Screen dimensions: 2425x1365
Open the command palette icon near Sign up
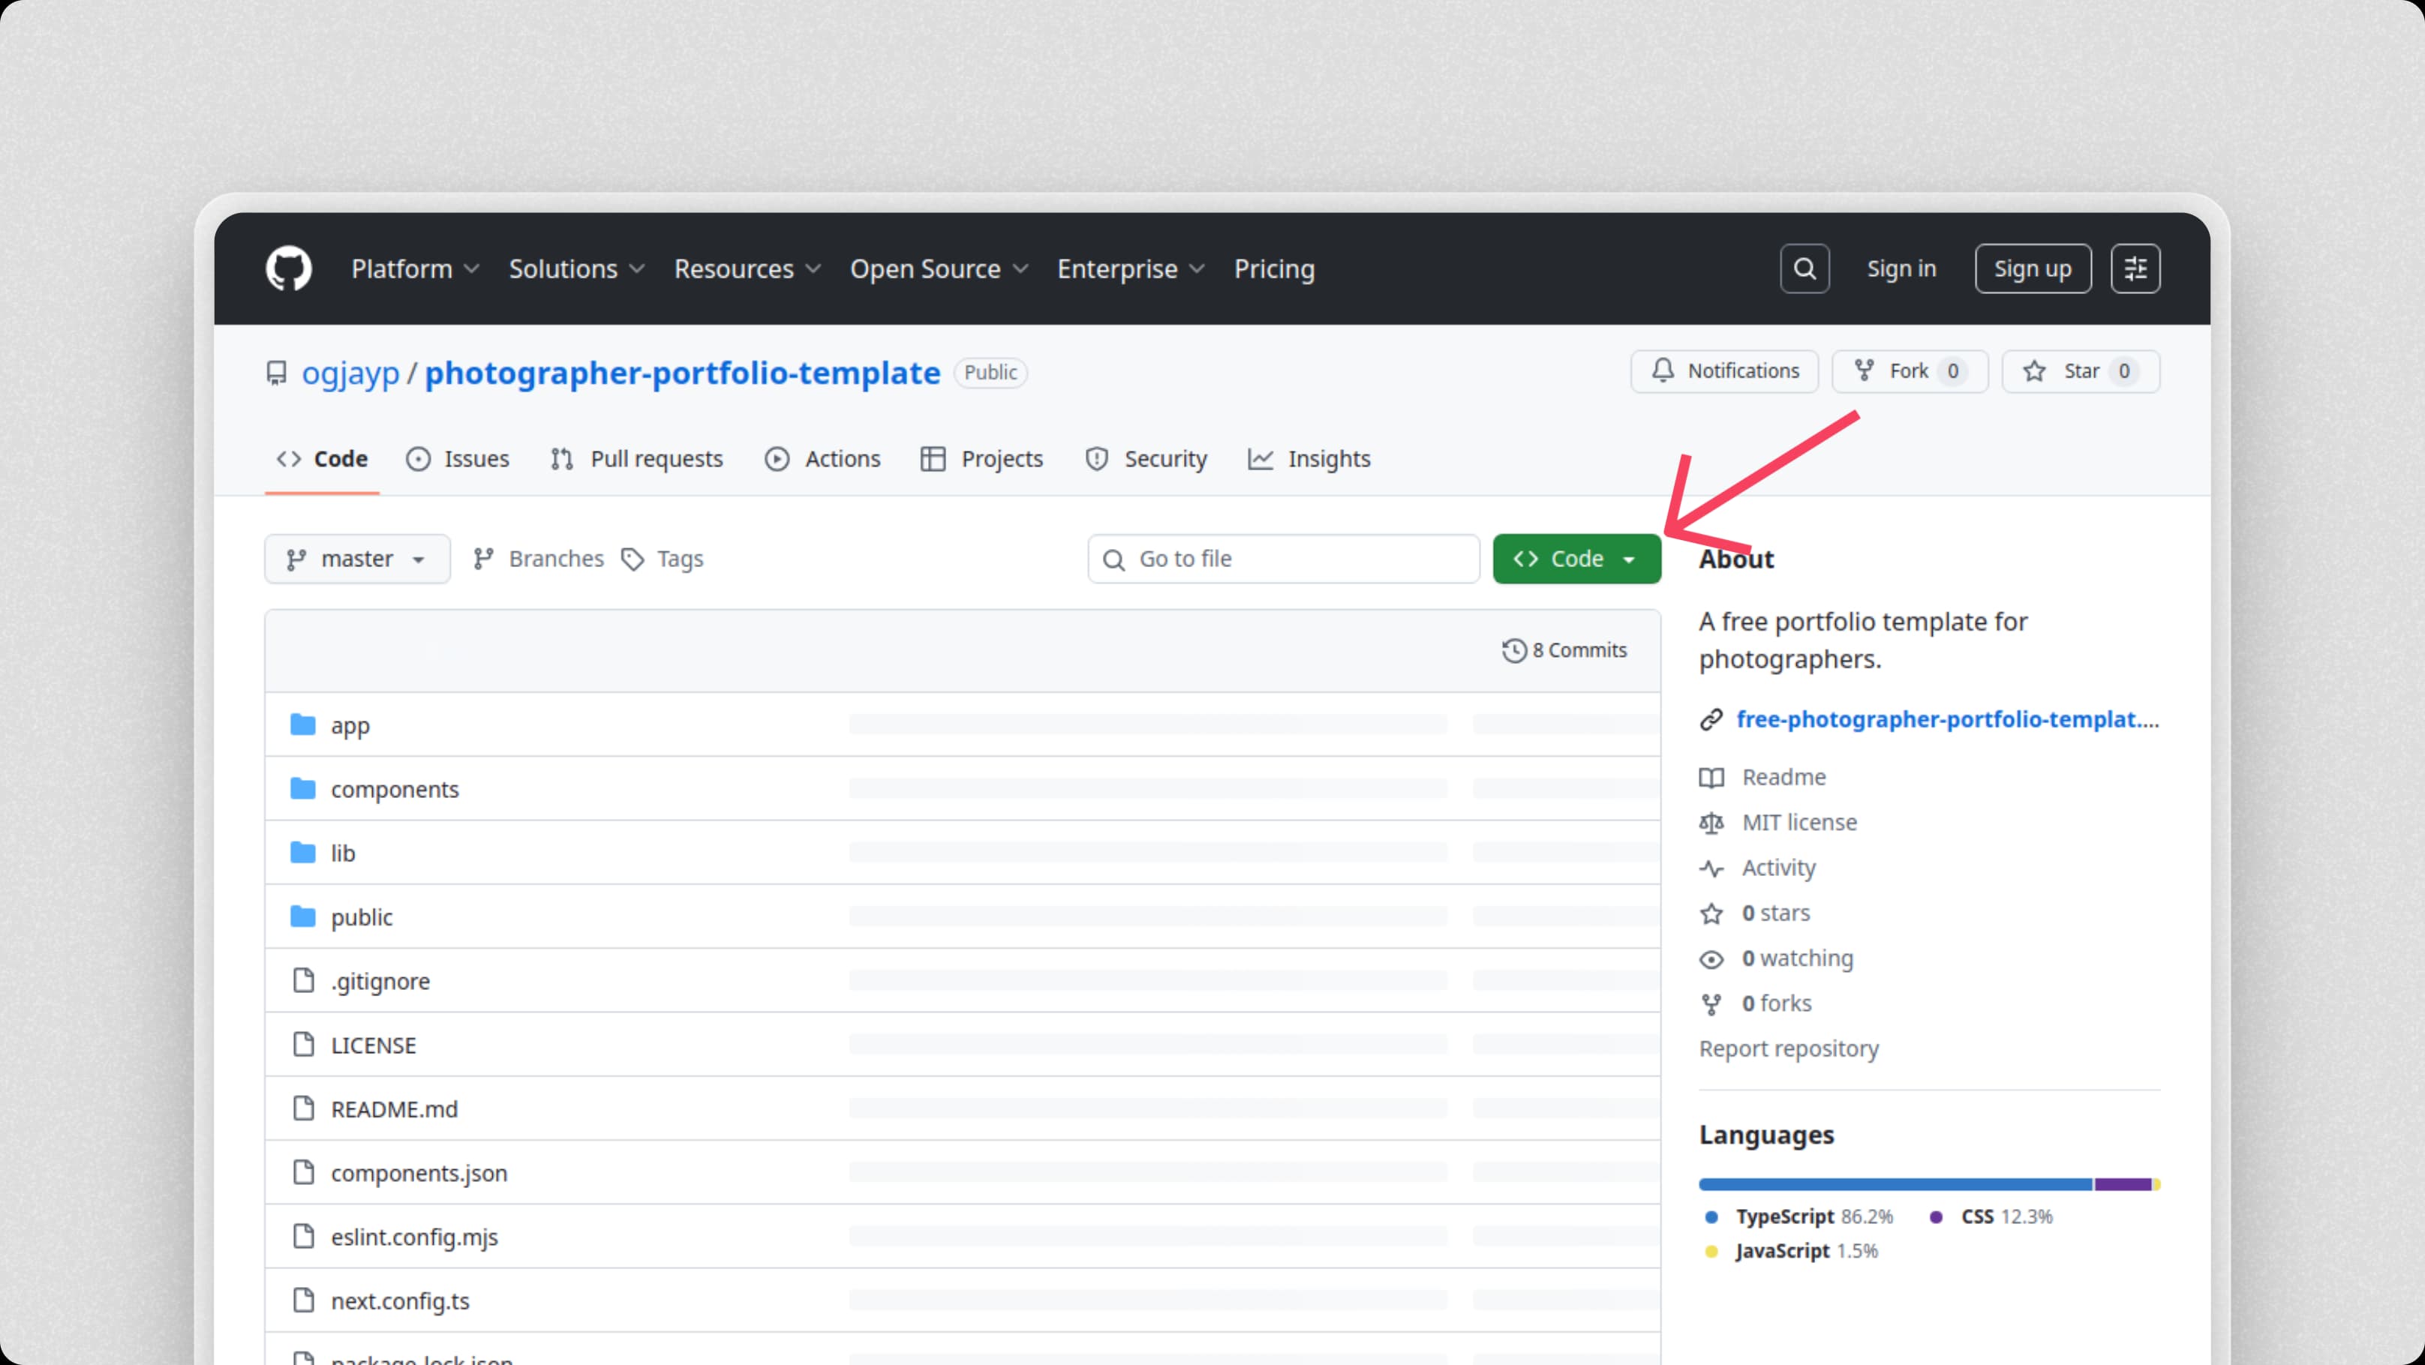click(x=2135, y=268)
